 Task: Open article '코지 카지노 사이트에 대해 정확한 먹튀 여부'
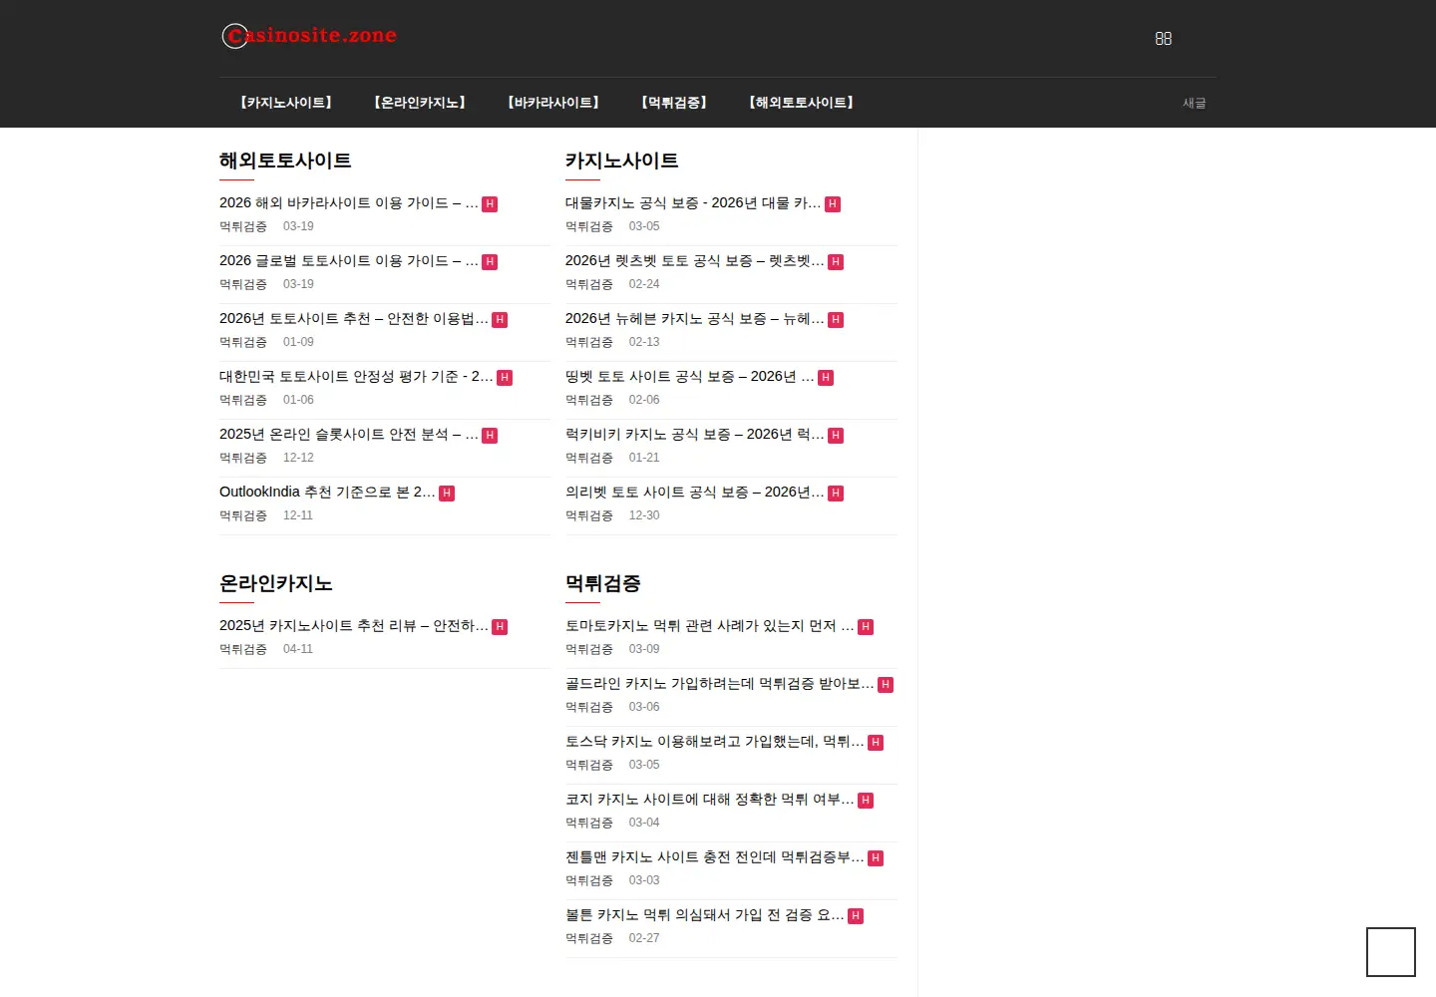tap(710, 800)
